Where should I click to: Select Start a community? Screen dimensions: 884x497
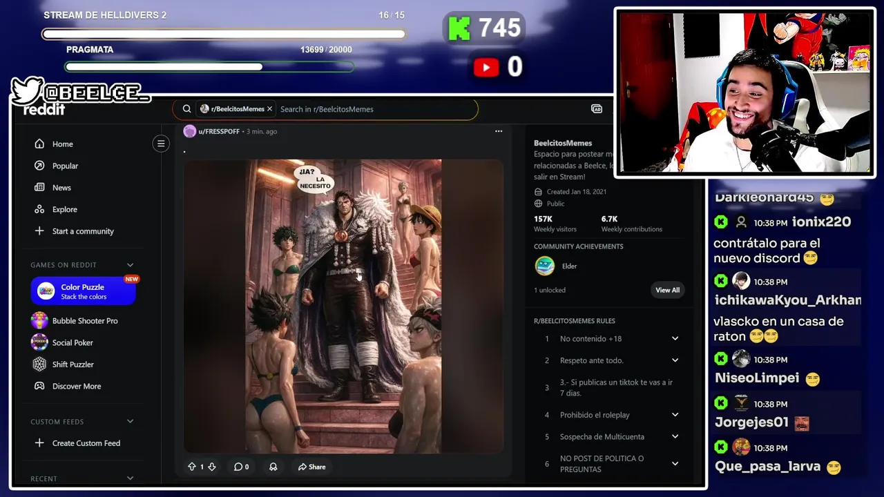coord(83,231)
